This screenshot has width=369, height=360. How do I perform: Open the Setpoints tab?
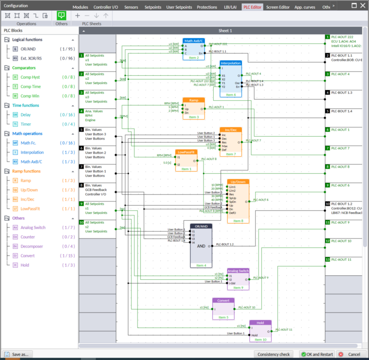click(153, 7)
